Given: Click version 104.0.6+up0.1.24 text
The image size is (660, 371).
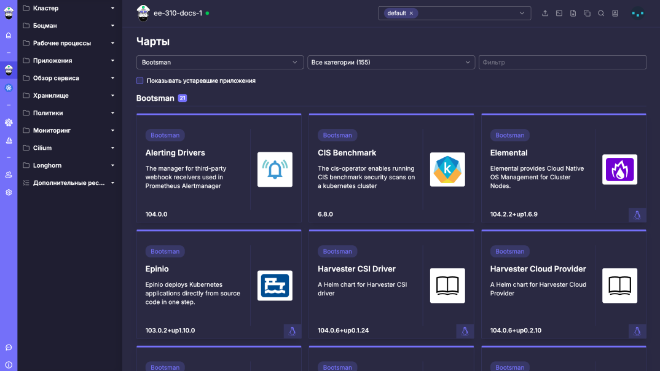Looking at the screenshot, I should pos(343,330).
